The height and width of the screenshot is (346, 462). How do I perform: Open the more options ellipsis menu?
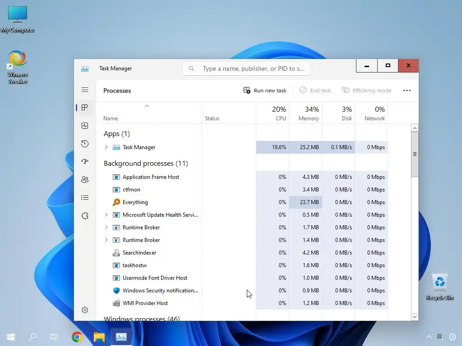[x=407, y=90]
